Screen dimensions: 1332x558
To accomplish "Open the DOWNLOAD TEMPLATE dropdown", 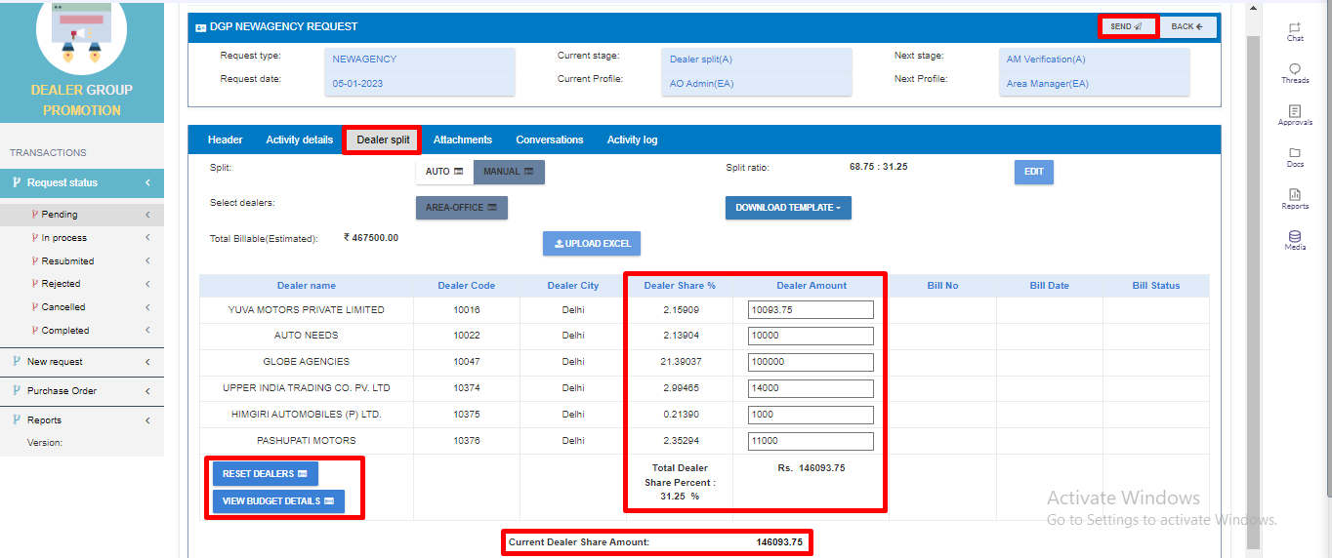I will [x=788, y=208].
